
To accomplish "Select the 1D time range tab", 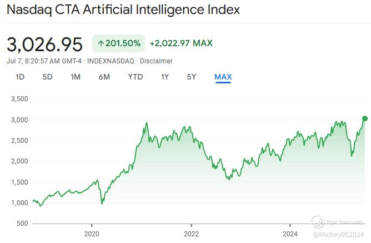I will tap(20, 77).
